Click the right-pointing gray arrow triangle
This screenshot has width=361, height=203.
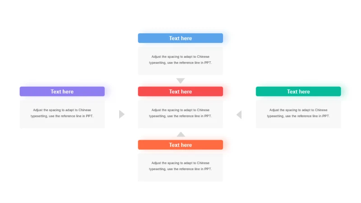tap(121, 114)
